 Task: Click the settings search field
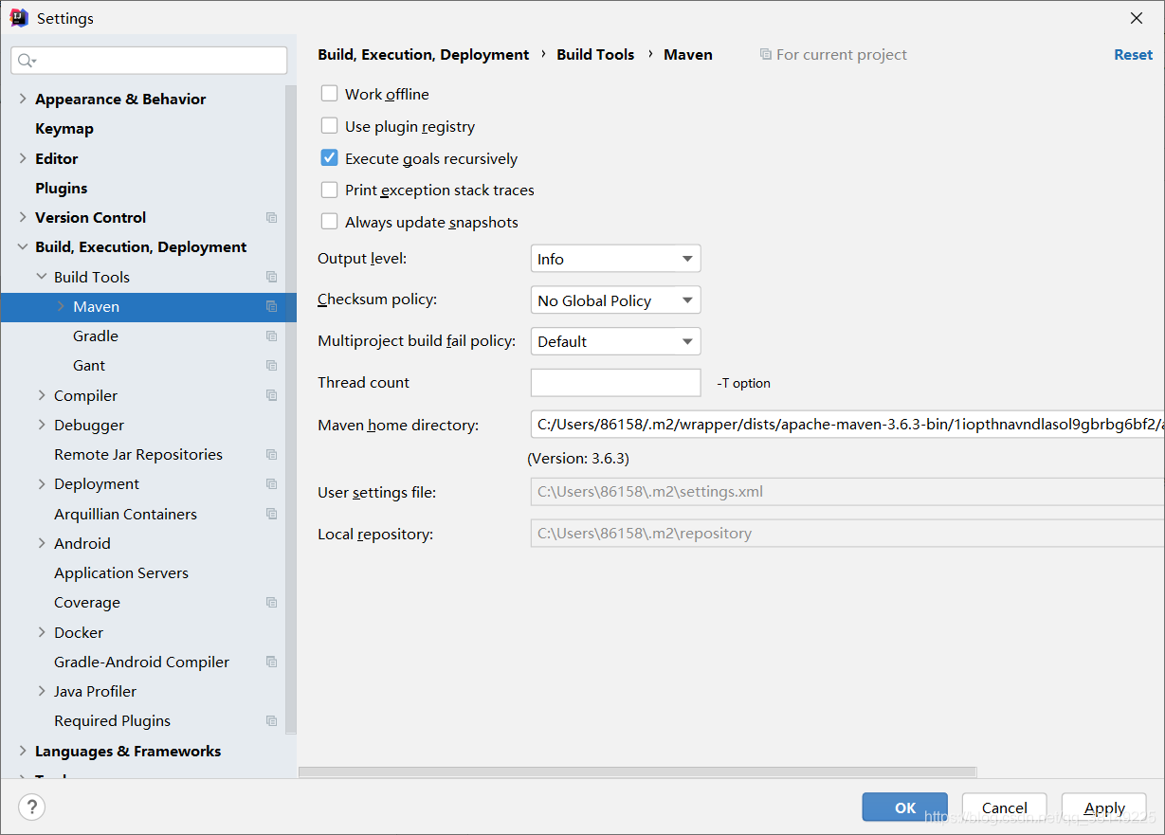[x=149, y=61]
